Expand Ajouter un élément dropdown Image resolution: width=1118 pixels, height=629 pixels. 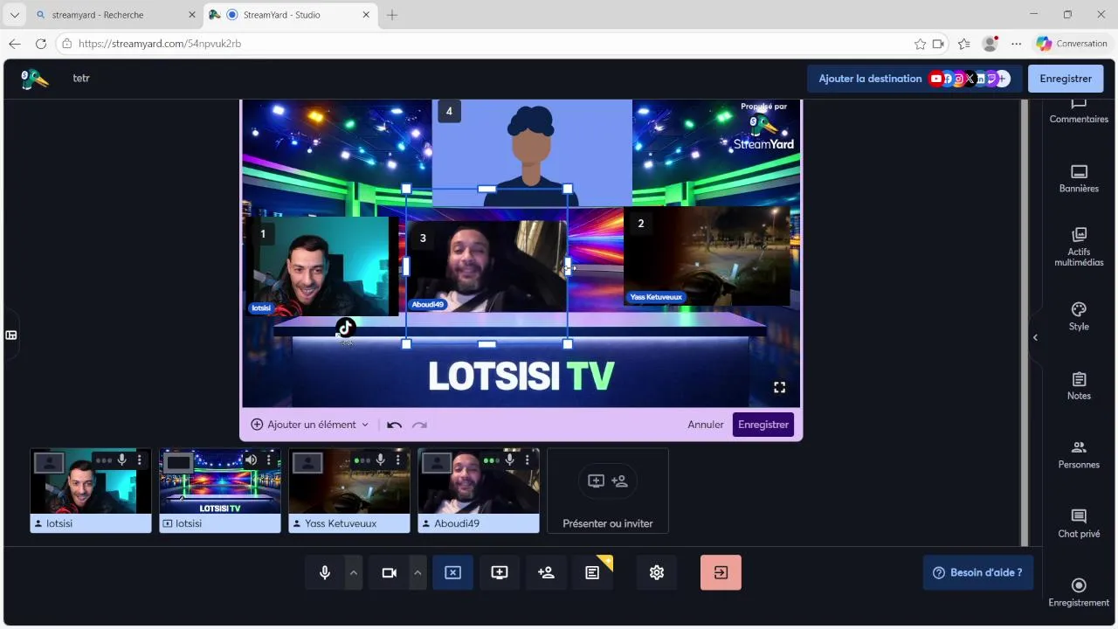(310, 425)
